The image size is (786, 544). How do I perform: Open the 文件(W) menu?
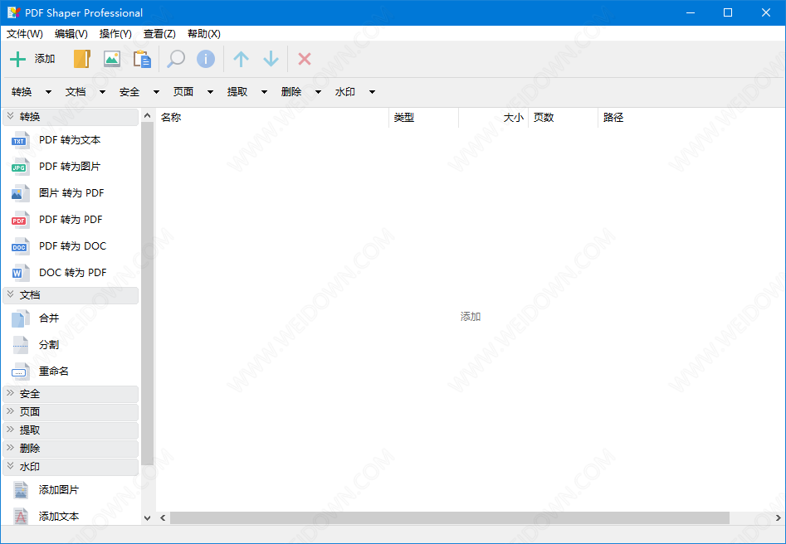tap(25, 34)
